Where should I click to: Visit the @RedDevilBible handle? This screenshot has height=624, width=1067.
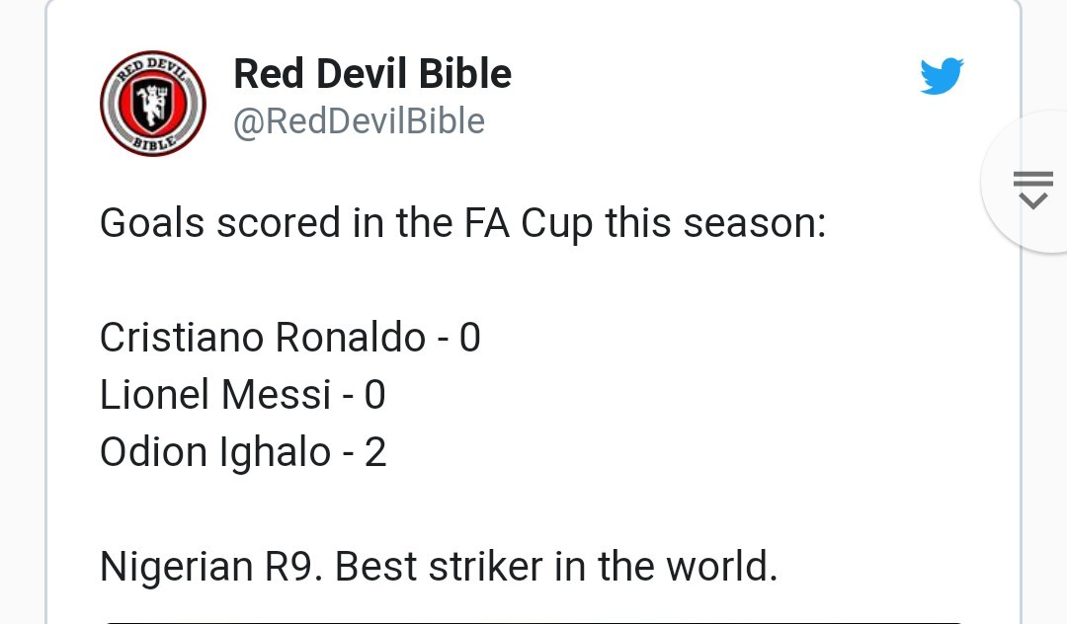pos(358,120)
